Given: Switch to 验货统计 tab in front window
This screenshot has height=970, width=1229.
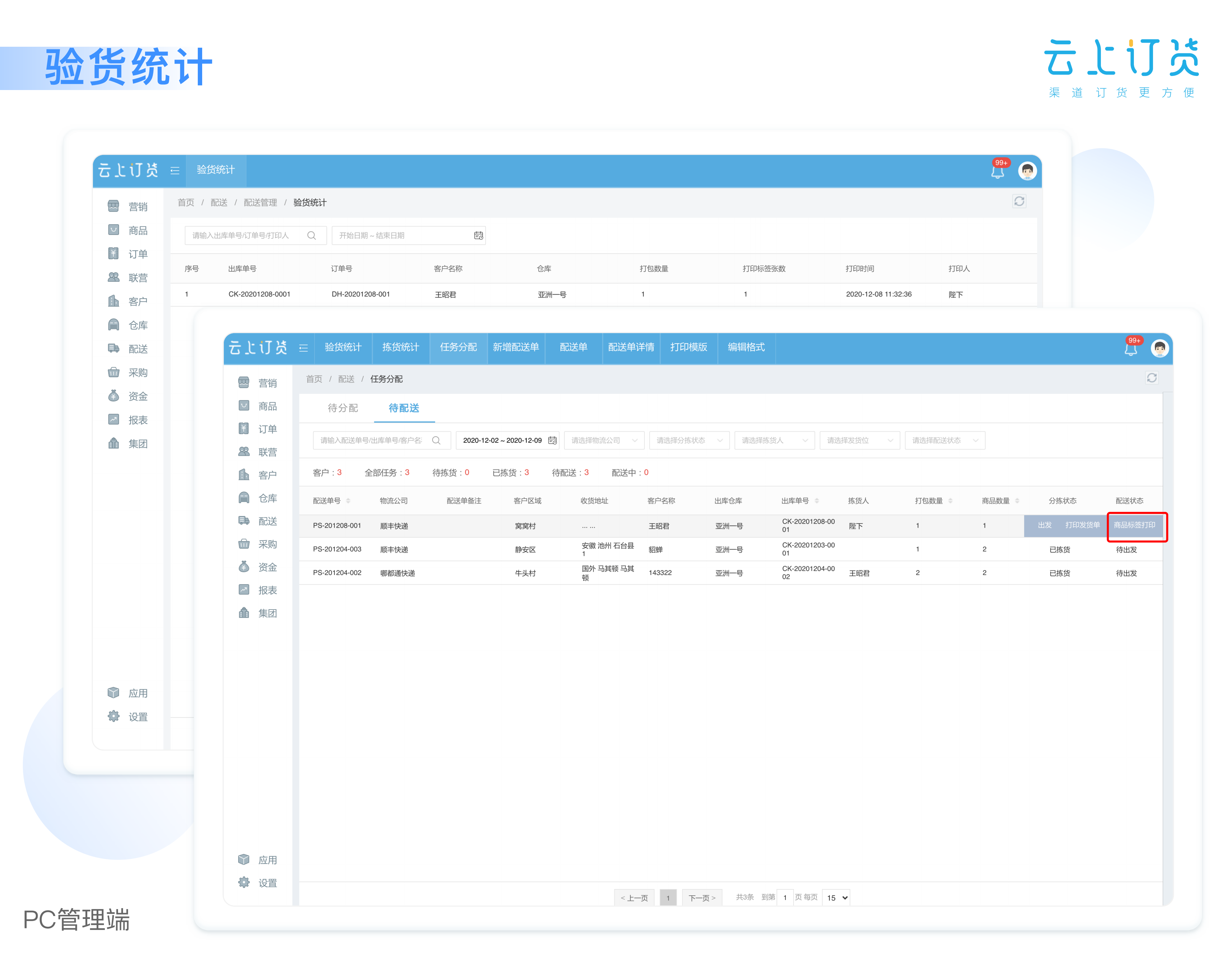Looking at the screenshot, I should point(343,347).
